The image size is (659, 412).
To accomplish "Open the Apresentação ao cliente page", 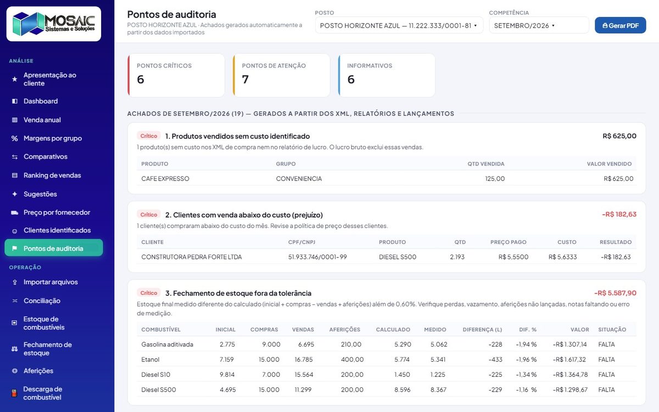I will click(x=54, y=79).
